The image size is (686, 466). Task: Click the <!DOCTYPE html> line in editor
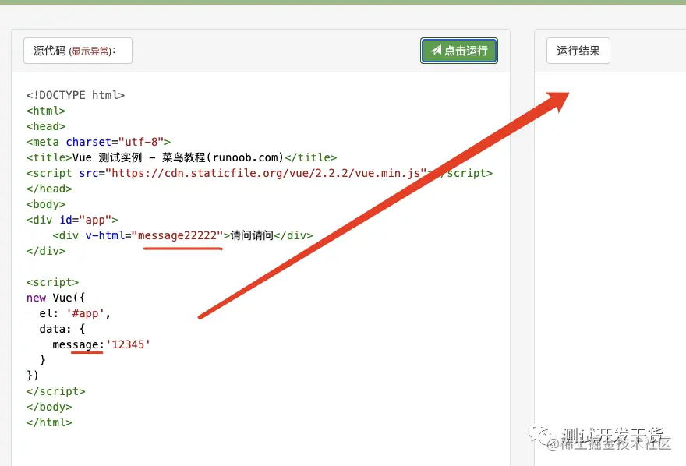76,95
